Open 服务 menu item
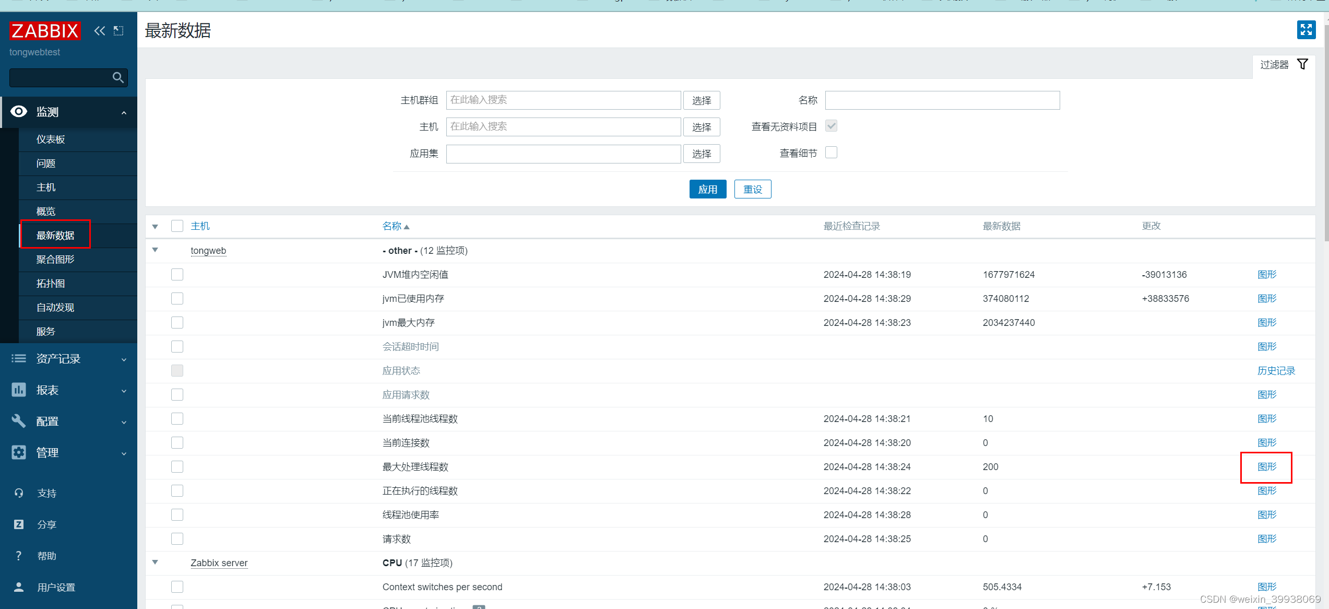The width and height of the screenshot is (1329, 609). click(78, 332)
